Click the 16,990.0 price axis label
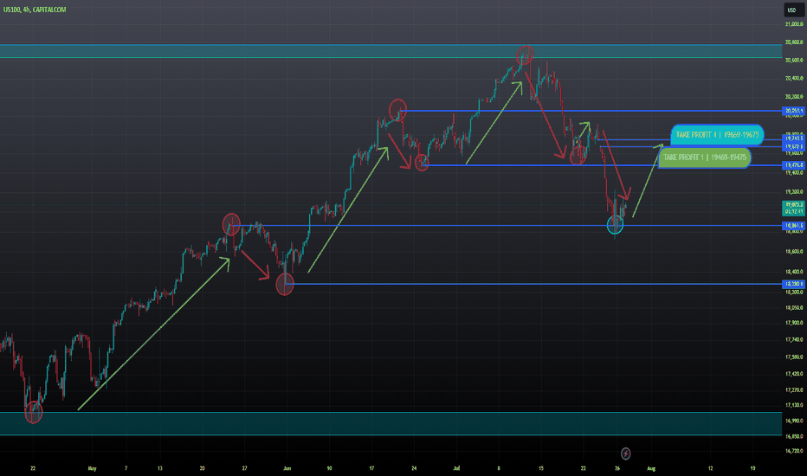 (794, 421)
